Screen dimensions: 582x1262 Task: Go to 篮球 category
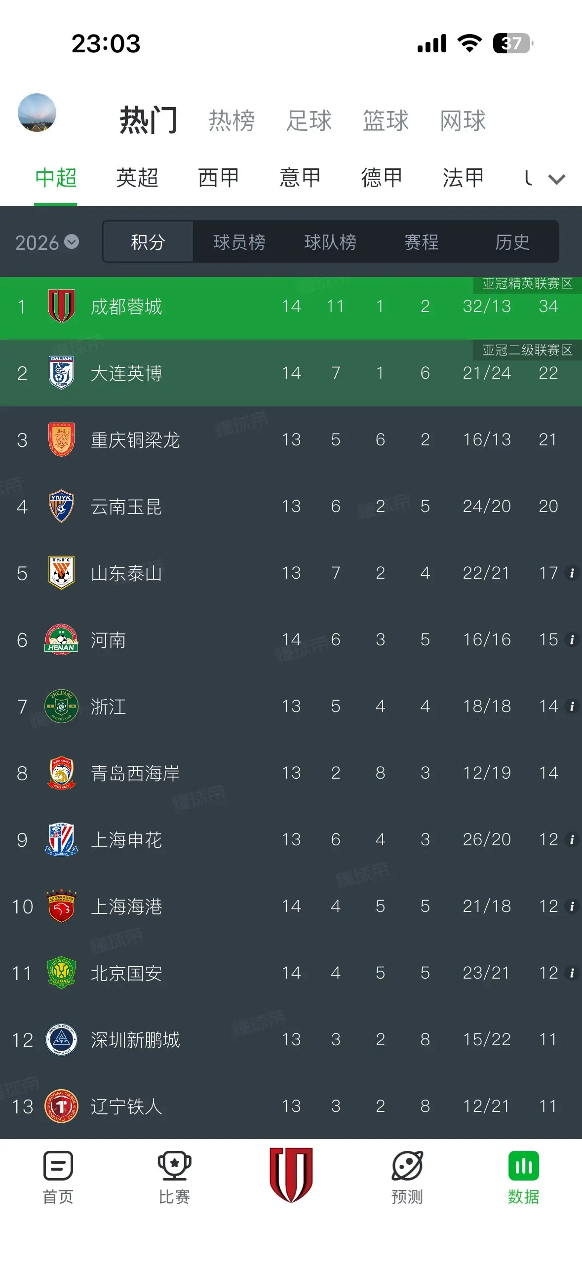(x=386, y=120)
